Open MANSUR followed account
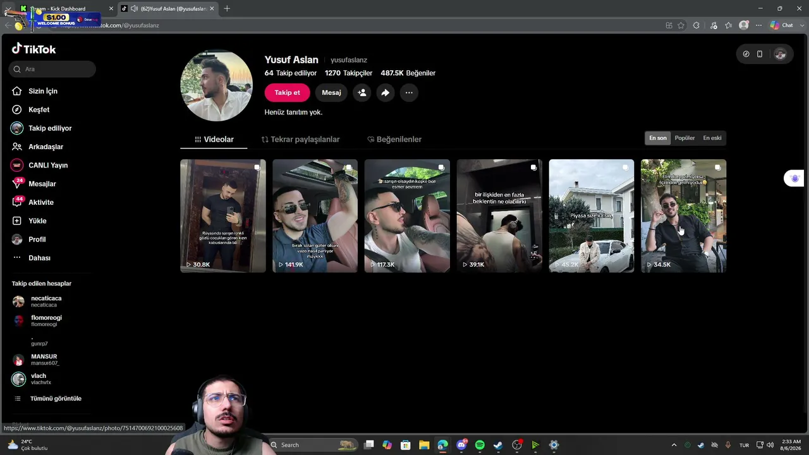 pyautogui.click(x=36, y=360)
